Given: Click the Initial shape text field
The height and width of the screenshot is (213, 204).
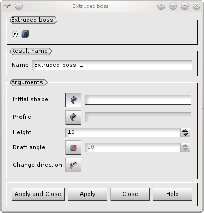Looking at the screenshot, I should point(138,100).
